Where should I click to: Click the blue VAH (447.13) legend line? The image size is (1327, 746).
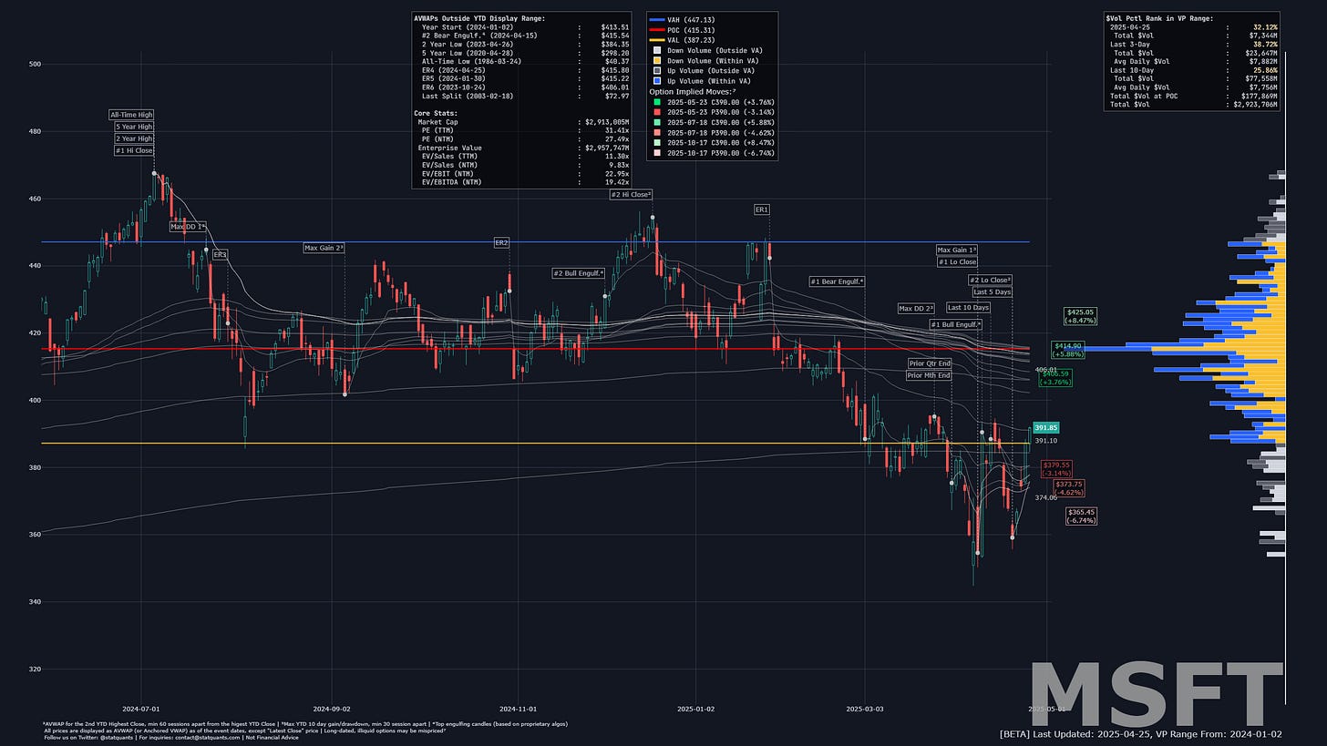655,18
